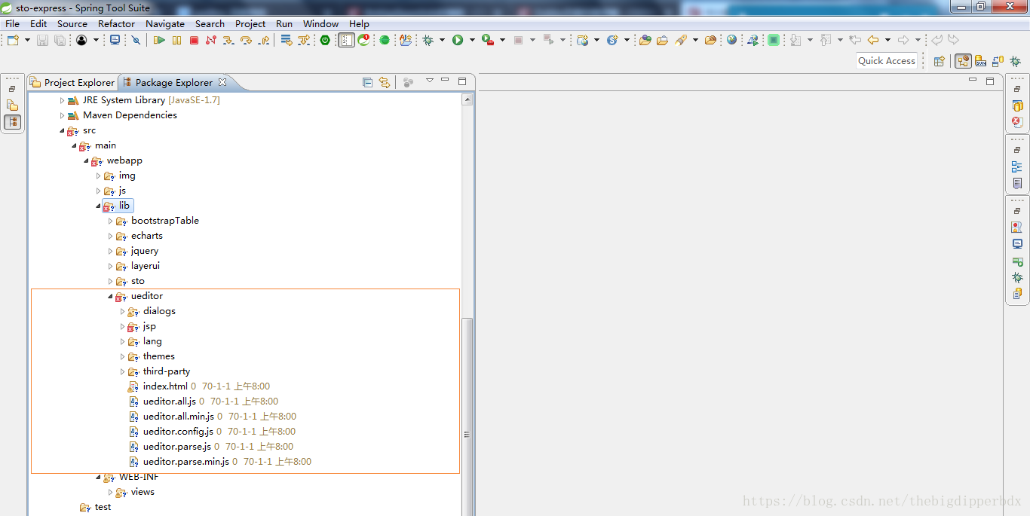The image size is (1030, 516).
Task: Minimize the Package Explorer view
Action: coord(445,81)
